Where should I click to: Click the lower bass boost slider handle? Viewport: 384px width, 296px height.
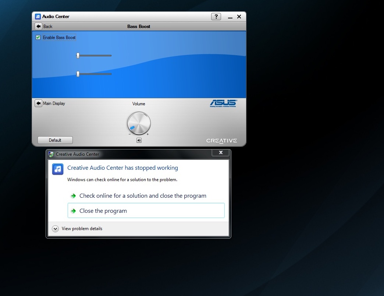tap(78, 74)
